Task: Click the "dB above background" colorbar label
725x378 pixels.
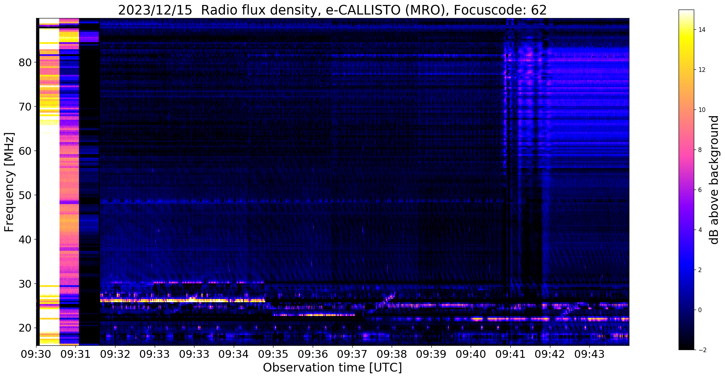Action: coord(714,180)
